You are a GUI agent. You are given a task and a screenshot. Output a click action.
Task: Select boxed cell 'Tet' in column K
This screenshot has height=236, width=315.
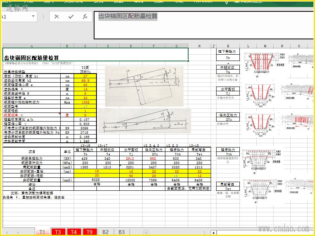[x=228, y=189]
